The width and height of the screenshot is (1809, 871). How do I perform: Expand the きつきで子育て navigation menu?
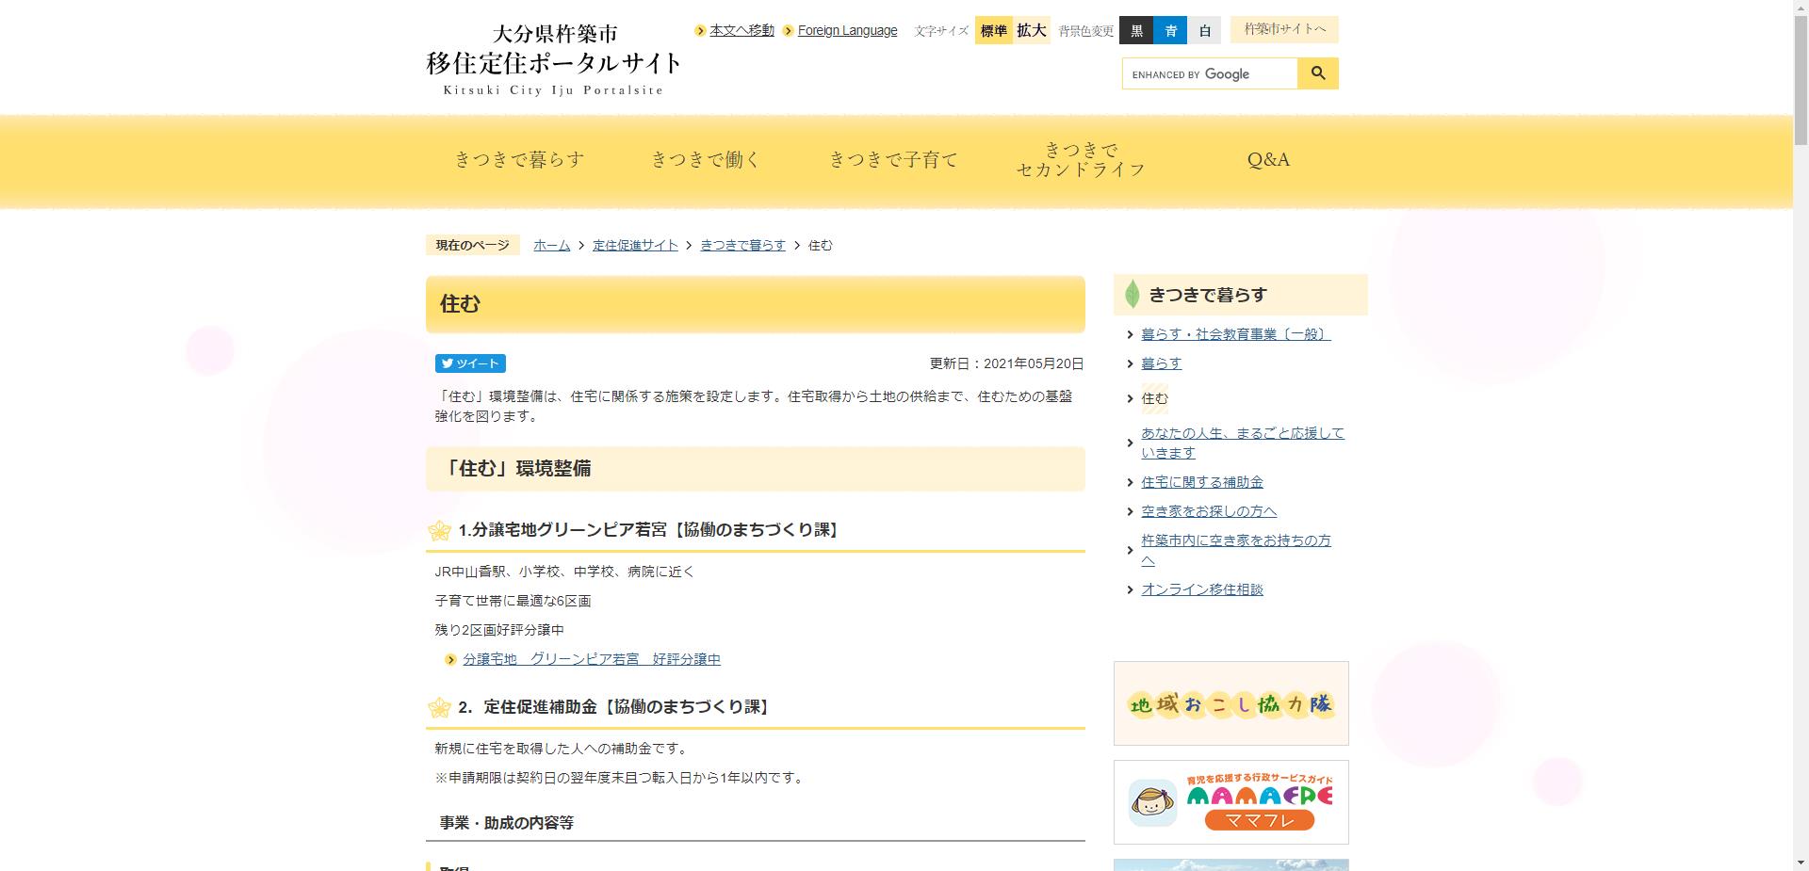895,159
